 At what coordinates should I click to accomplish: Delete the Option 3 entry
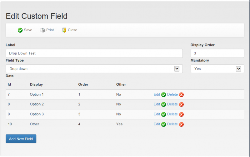[x=172, y=114]
